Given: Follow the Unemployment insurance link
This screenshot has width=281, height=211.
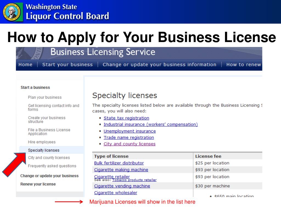Looking at the screenshot, I should point(130,131).
